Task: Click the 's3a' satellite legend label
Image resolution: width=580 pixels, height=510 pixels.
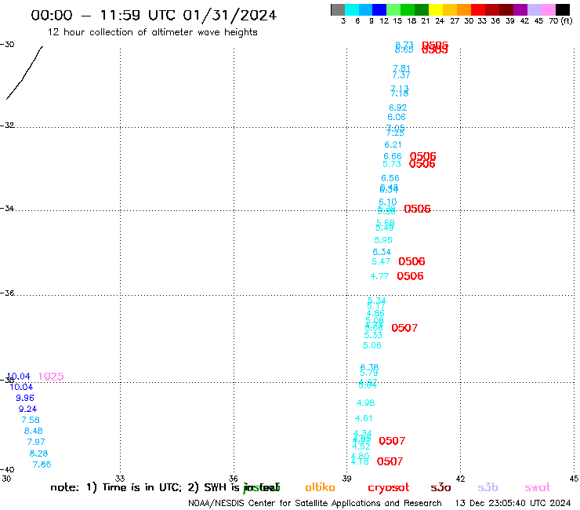Action: pos(440,487)
